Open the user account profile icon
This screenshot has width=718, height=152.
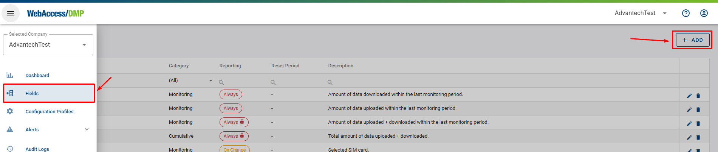pyautogui.click(x=704, y=13)
